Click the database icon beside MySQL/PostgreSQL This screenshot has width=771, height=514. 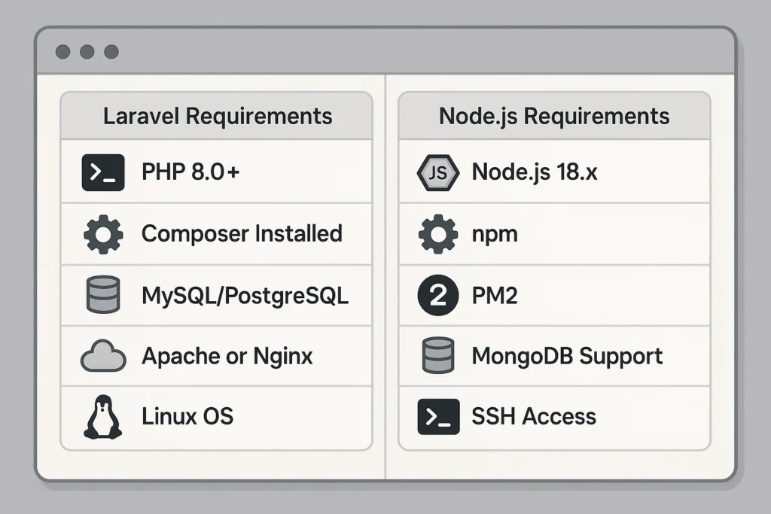[x=103, y=295]
